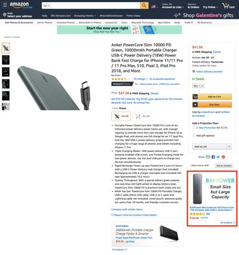Select the second product thumbnail image
The height and width of the screenshot is (255, 239).
click(x=6, y=60)
